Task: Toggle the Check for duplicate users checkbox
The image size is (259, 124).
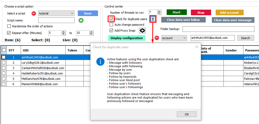Action: 111,19
